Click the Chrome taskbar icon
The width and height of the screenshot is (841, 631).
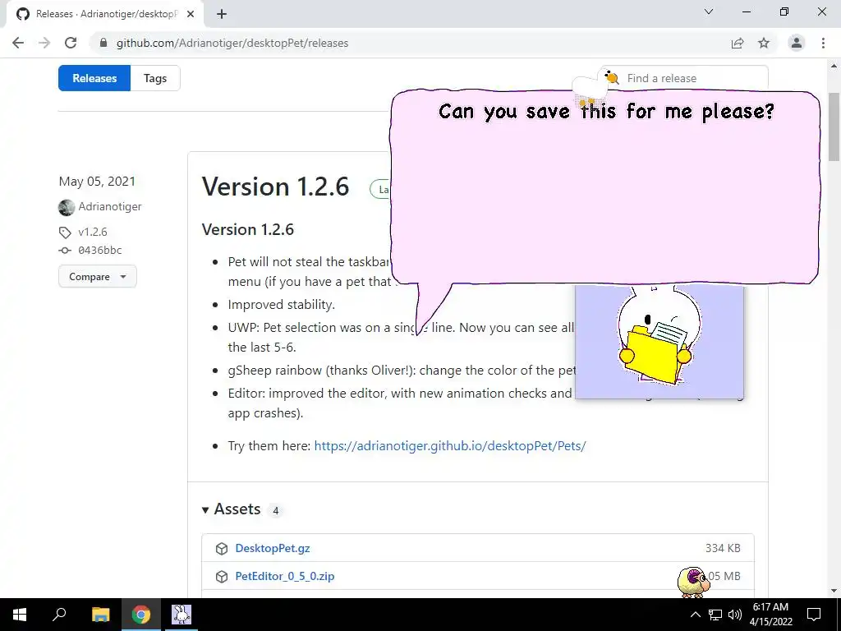point(141,615)
